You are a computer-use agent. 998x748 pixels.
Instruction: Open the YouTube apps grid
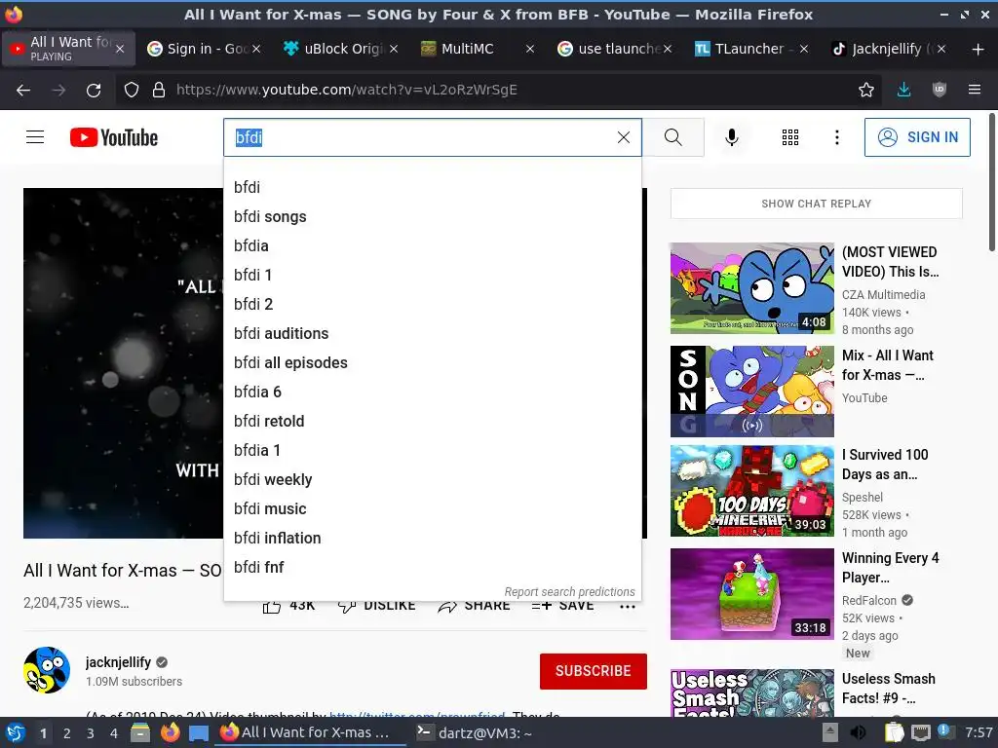(x=789, y=137)
